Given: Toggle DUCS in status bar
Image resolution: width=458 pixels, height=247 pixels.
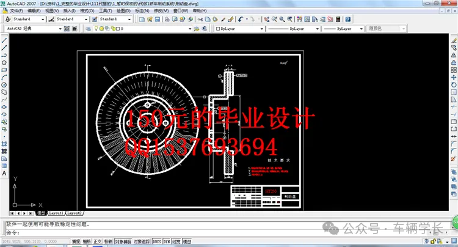Looking at the screenshot, I should [x=157, y=241].
